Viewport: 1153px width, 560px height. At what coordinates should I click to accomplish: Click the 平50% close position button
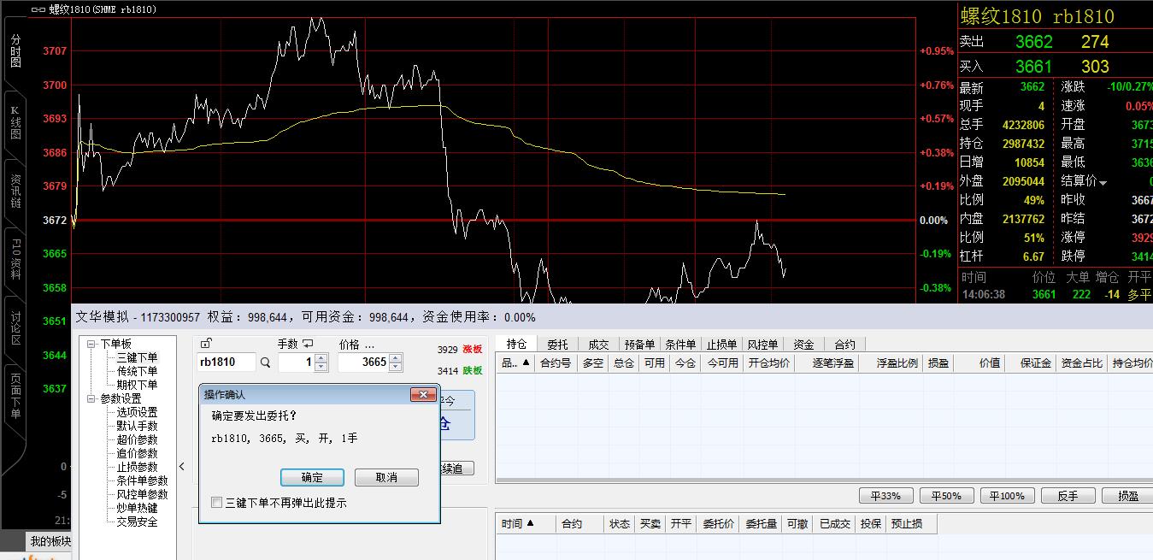946,496
